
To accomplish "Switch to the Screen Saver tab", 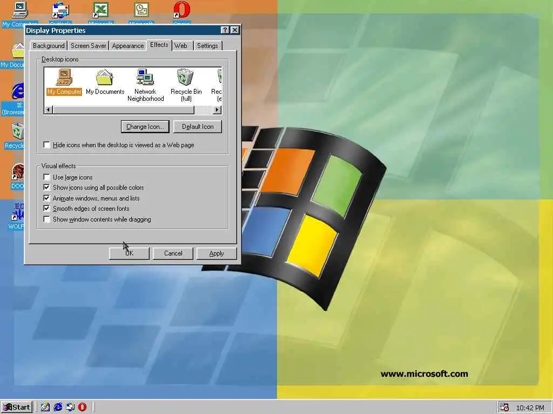I will [x=88, y=46].
